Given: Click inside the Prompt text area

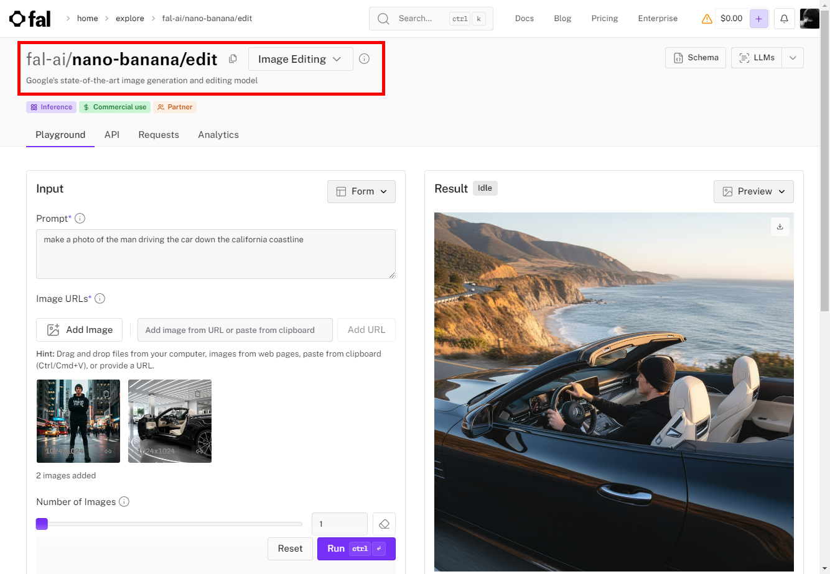Looking at the screenshot, I should pos(216,254).
